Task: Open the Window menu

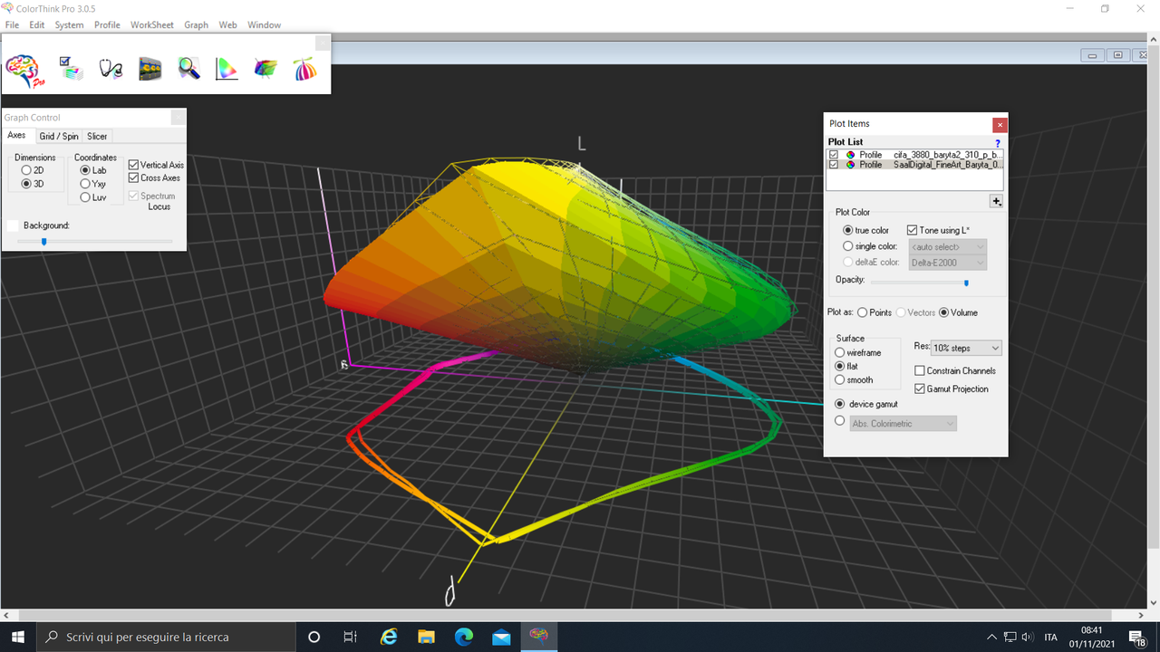Action: [264, 24]
